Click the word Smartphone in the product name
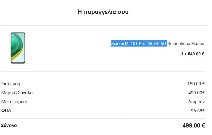The image size is (212, 135). pos(179,44)
